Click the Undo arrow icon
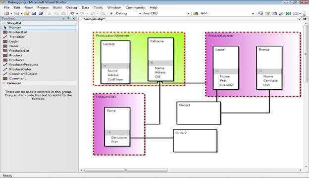Screen dimensions: 309x178 72,13
